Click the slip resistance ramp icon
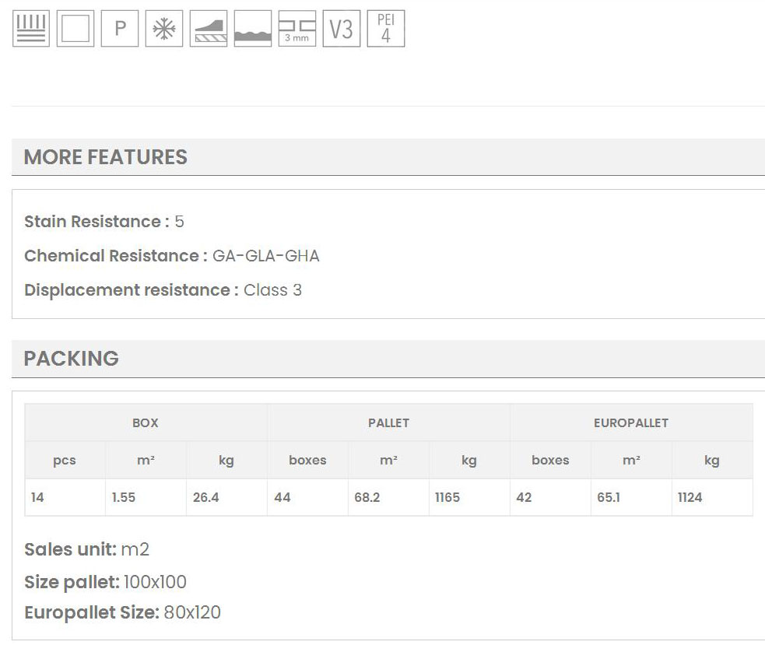765x652 pixels. pos(209,29)
